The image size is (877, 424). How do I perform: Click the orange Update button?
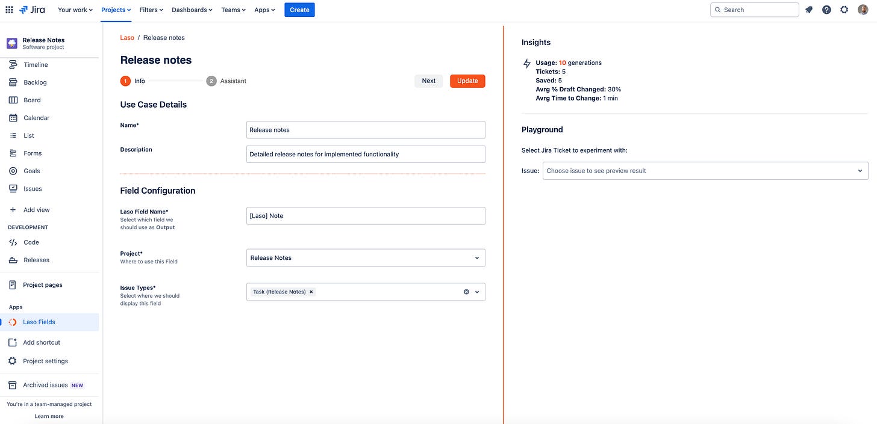(467, 81)
